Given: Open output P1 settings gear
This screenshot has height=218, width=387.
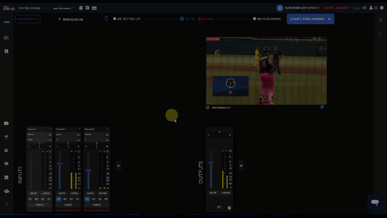Looking at the screenshot, I should pyautogui.click(x=229, y=208).
